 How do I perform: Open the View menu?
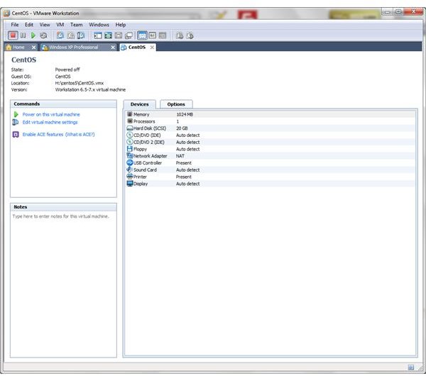tap(45, 25)
